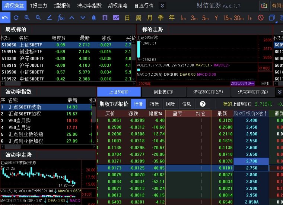Click the 2025/03/10 date marker on chart
The width and height of the screenshot is (283, 205).
(x=242, y=83)
